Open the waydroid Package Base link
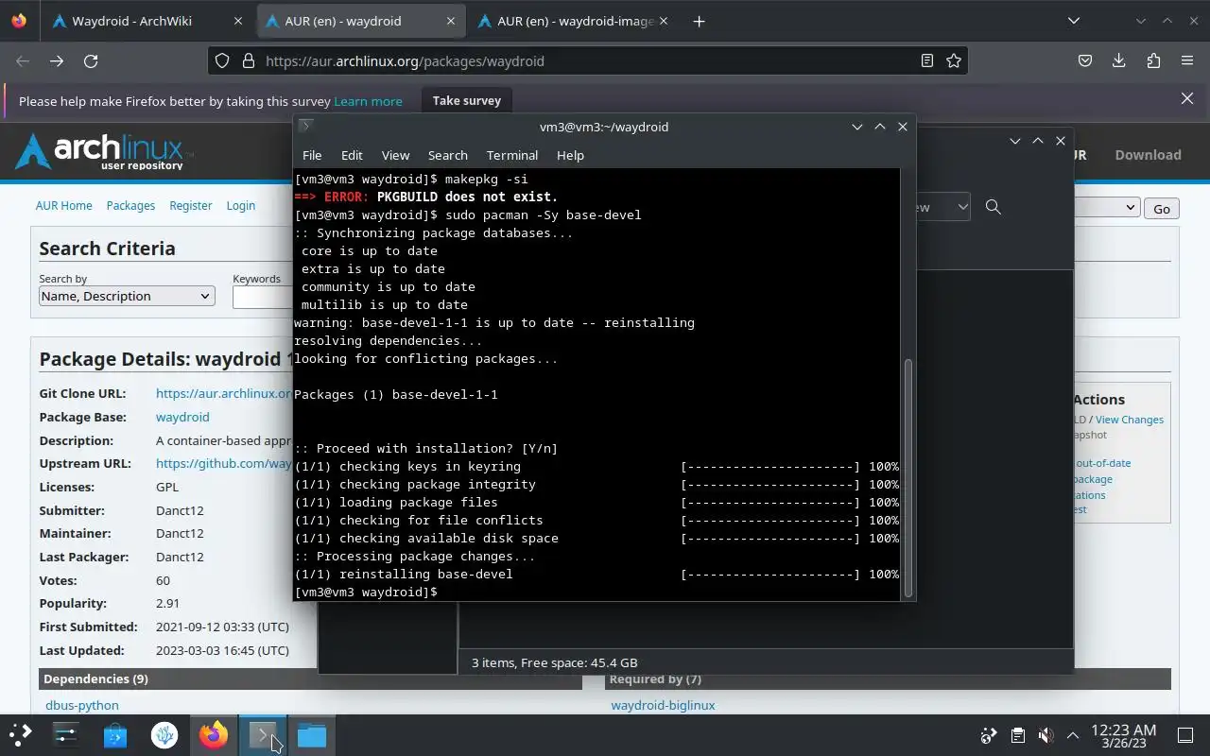 point(182,417)
